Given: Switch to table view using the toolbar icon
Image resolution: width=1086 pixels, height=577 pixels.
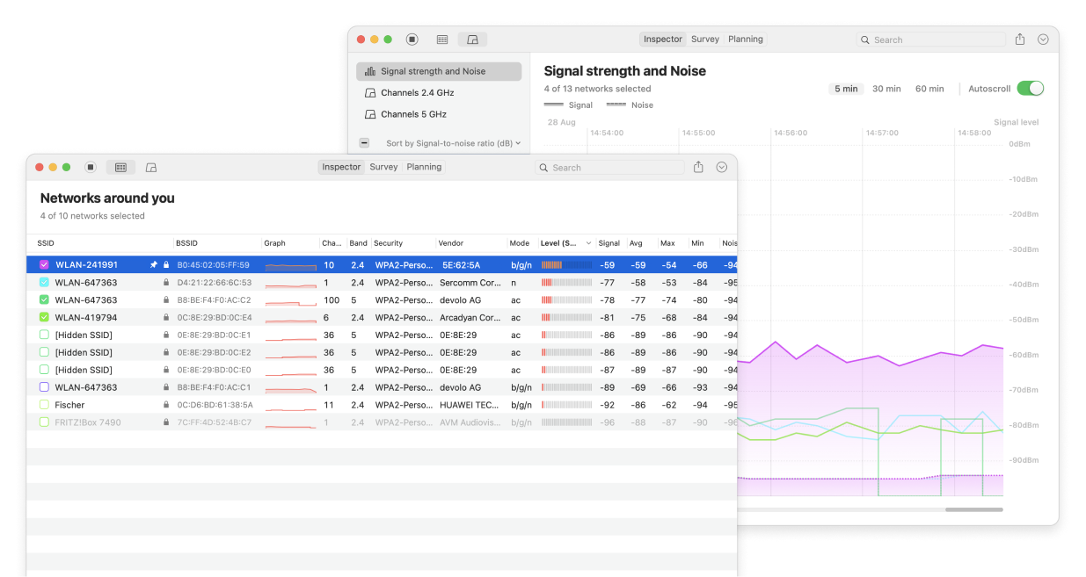Looking at the screenshot, I should point(120,167).
